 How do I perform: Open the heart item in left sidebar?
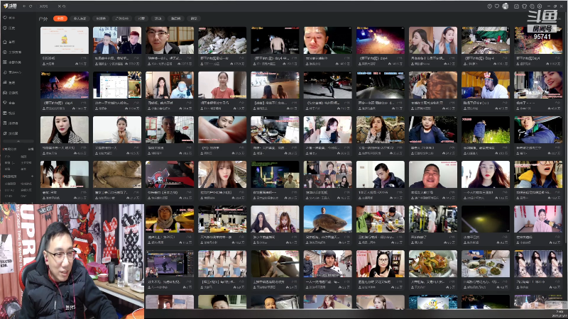click(x=9, y=17)
